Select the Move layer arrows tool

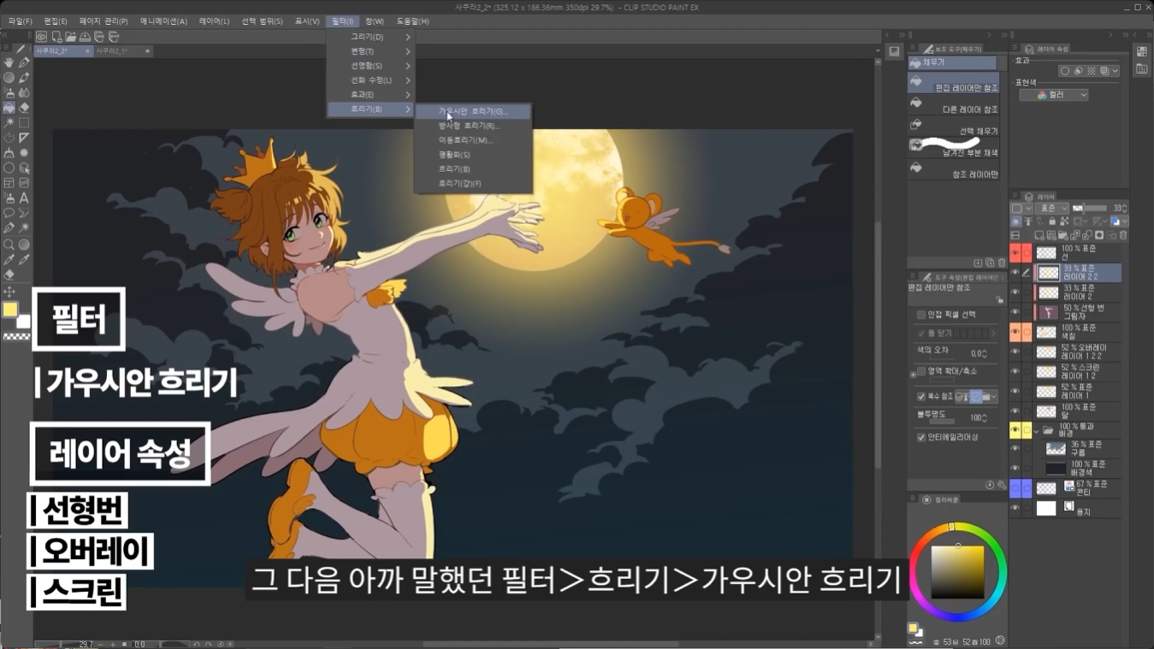(9, 292)
